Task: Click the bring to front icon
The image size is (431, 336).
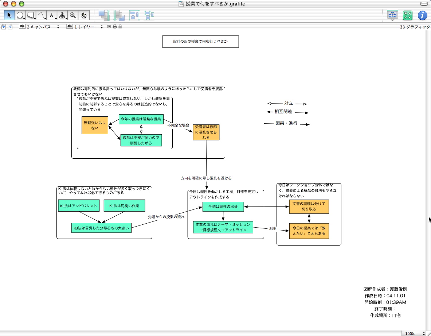Action: click(104, 15)
